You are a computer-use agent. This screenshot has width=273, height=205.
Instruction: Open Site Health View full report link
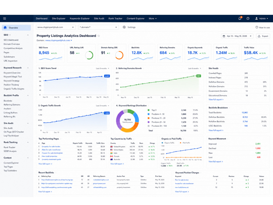coord(216,99)
